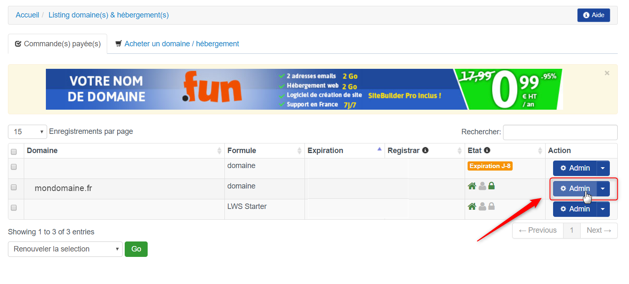Click Previous pagination button
The height and width of the screenshot is (284, 629).
pos(538,230)
